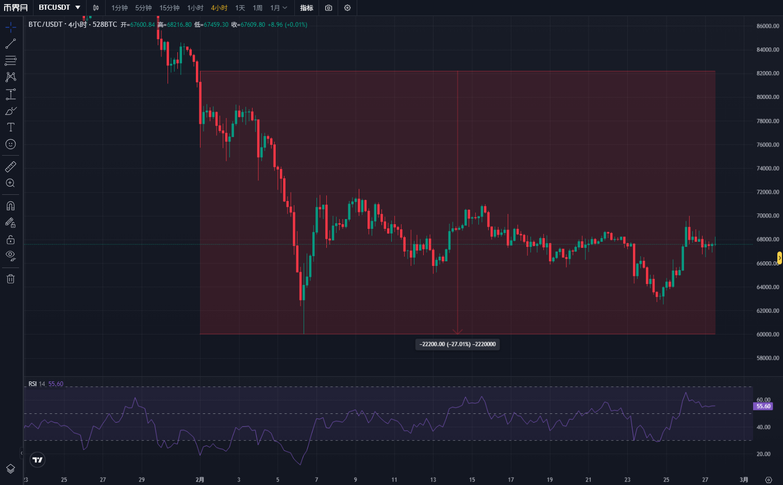Open the 指标 indicators button
Viewport: 783px width, 485px height.
coord(307,8)
